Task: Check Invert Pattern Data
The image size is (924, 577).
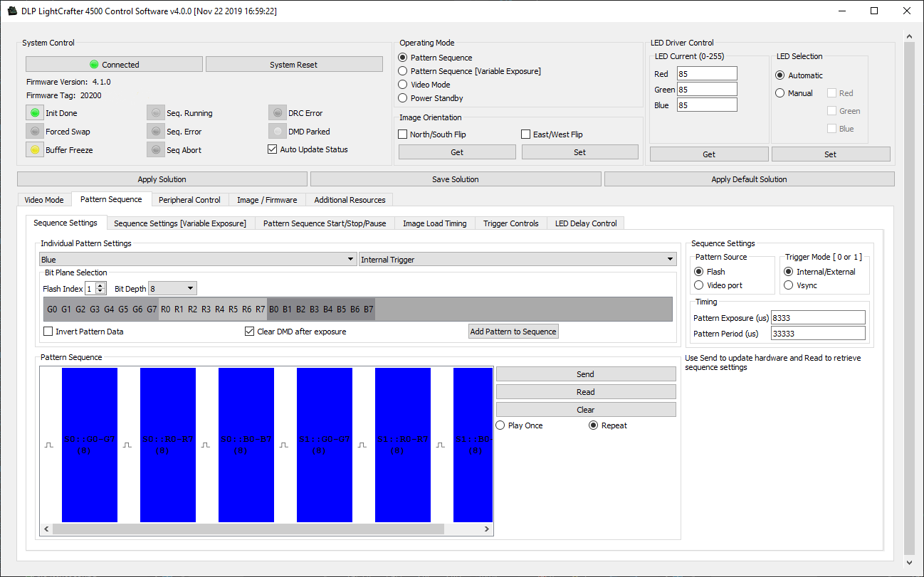Action: (48, 332)
